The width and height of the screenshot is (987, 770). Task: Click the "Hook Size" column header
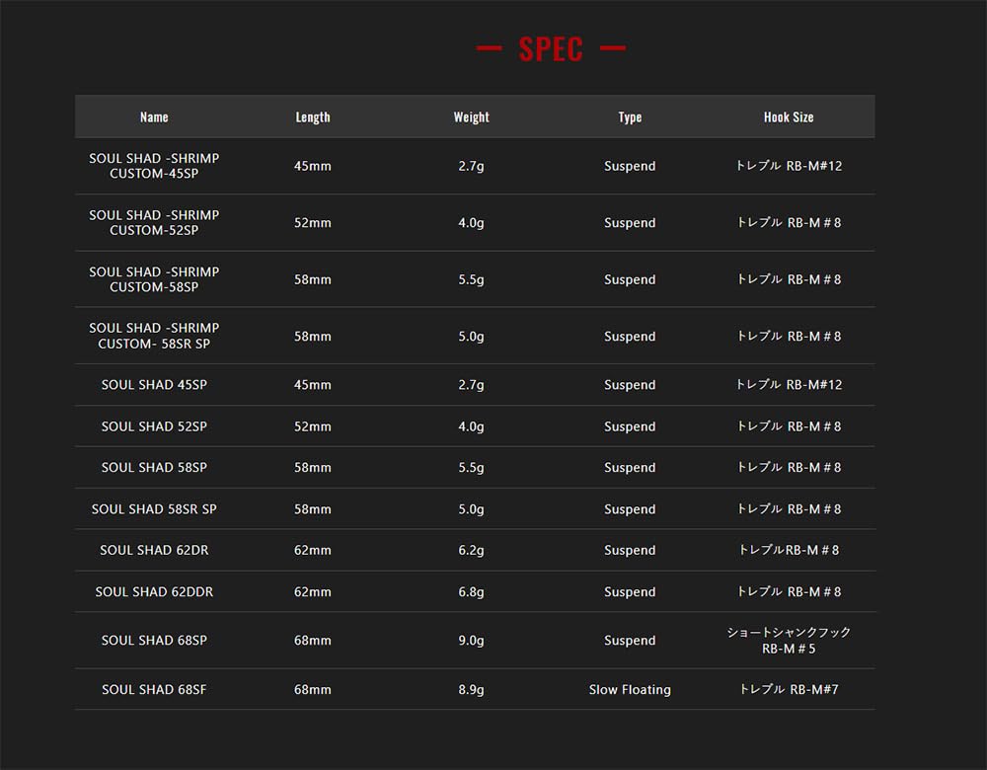click(x=789, y=117)
